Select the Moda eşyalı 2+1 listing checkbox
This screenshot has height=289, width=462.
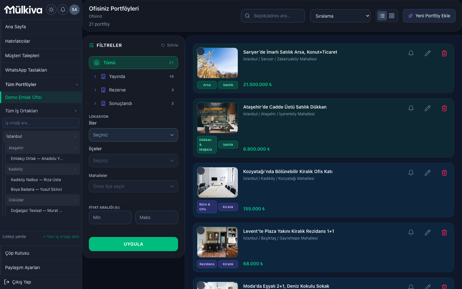pyautogui.click(x=201, y=285)
